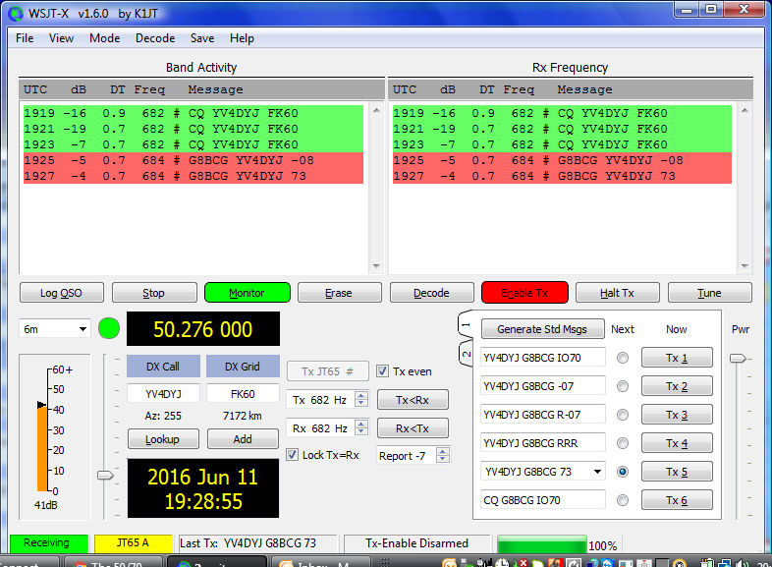Send Tx 6 message now
The width and height of the screenshot is (772, 567).
pos(677,500)
